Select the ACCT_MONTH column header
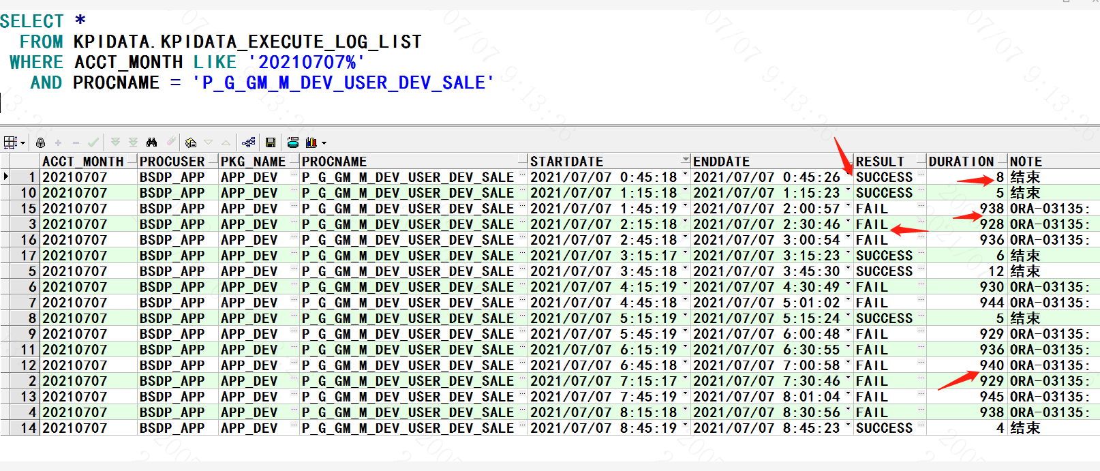1100x471 pixels. [x=89, y=162]
